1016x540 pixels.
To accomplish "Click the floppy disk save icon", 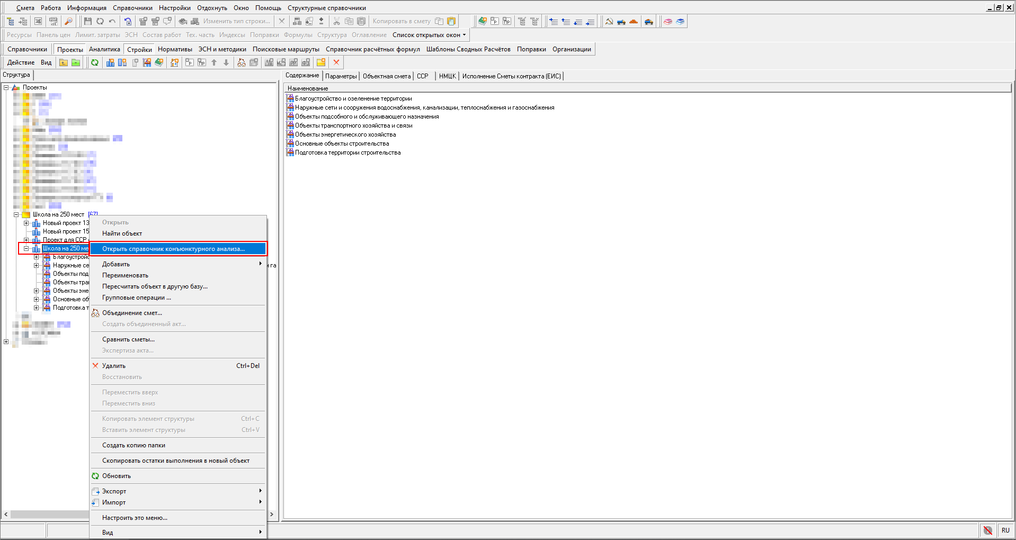I will 88,22.
